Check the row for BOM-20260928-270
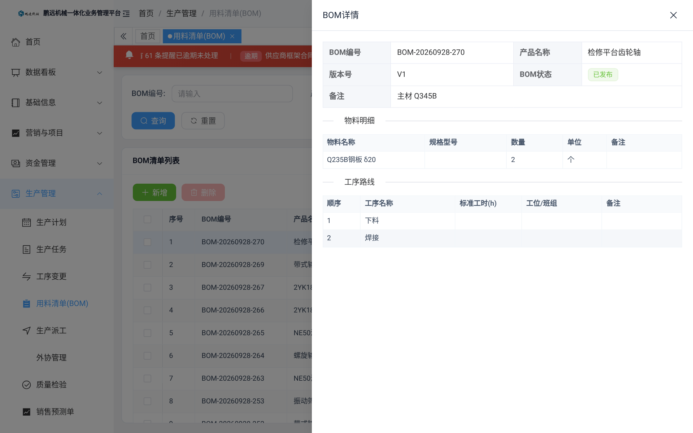The image size is (693, 433). [x=147, y=242]
